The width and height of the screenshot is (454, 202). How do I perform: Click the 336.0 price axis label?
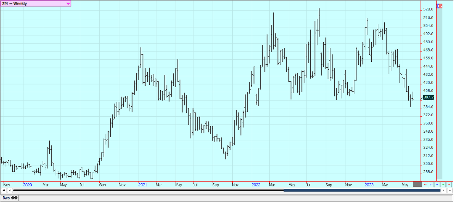coord(429,139)
